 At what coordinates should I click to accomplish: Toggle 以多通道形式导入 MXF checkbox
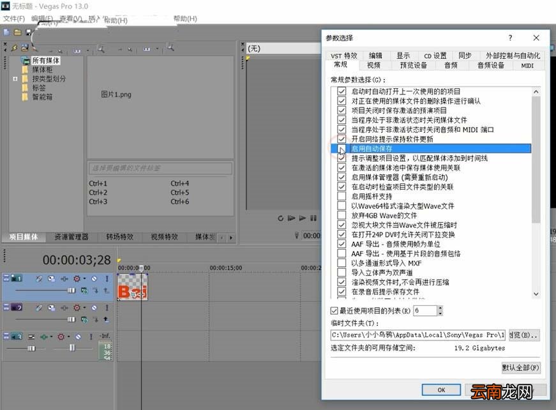click(x=342, y=263)
